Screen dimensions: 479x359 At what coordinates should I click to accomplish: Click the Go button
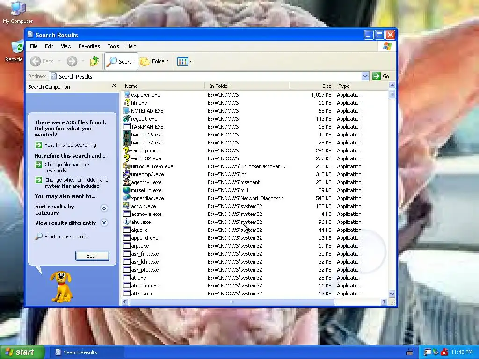[x=381, y=76]
